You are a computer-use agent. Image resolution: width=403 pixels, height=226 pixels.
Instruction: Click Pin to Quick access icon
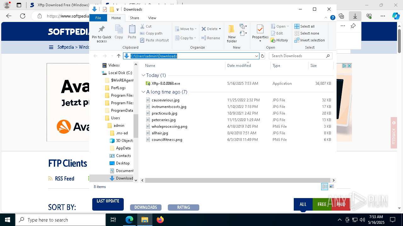click(x=101, y=34)
